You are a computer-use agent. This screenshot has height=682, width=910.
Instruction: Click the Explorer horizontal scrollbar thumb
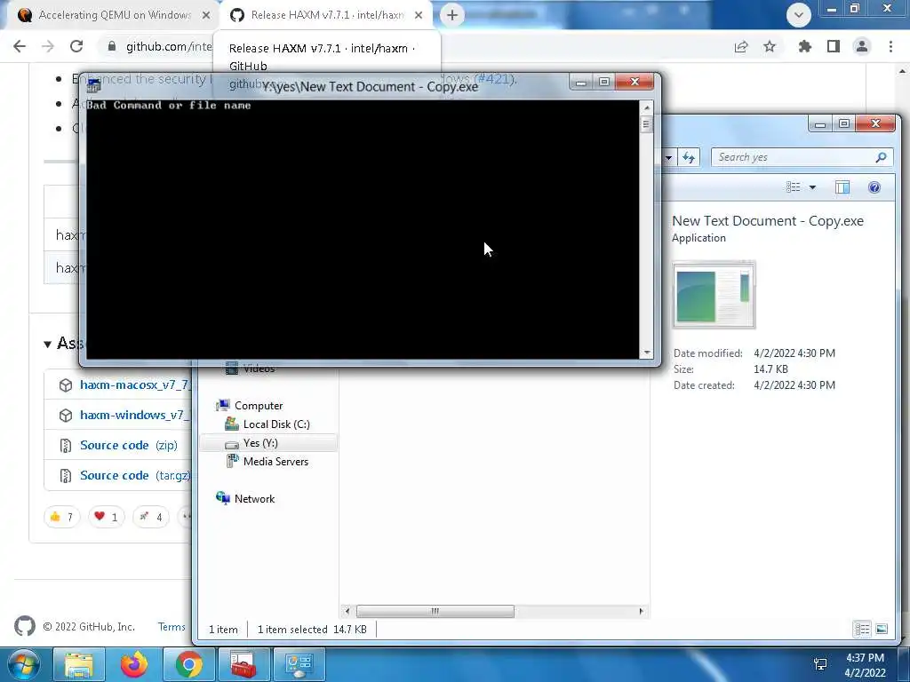tap(435, 611)
